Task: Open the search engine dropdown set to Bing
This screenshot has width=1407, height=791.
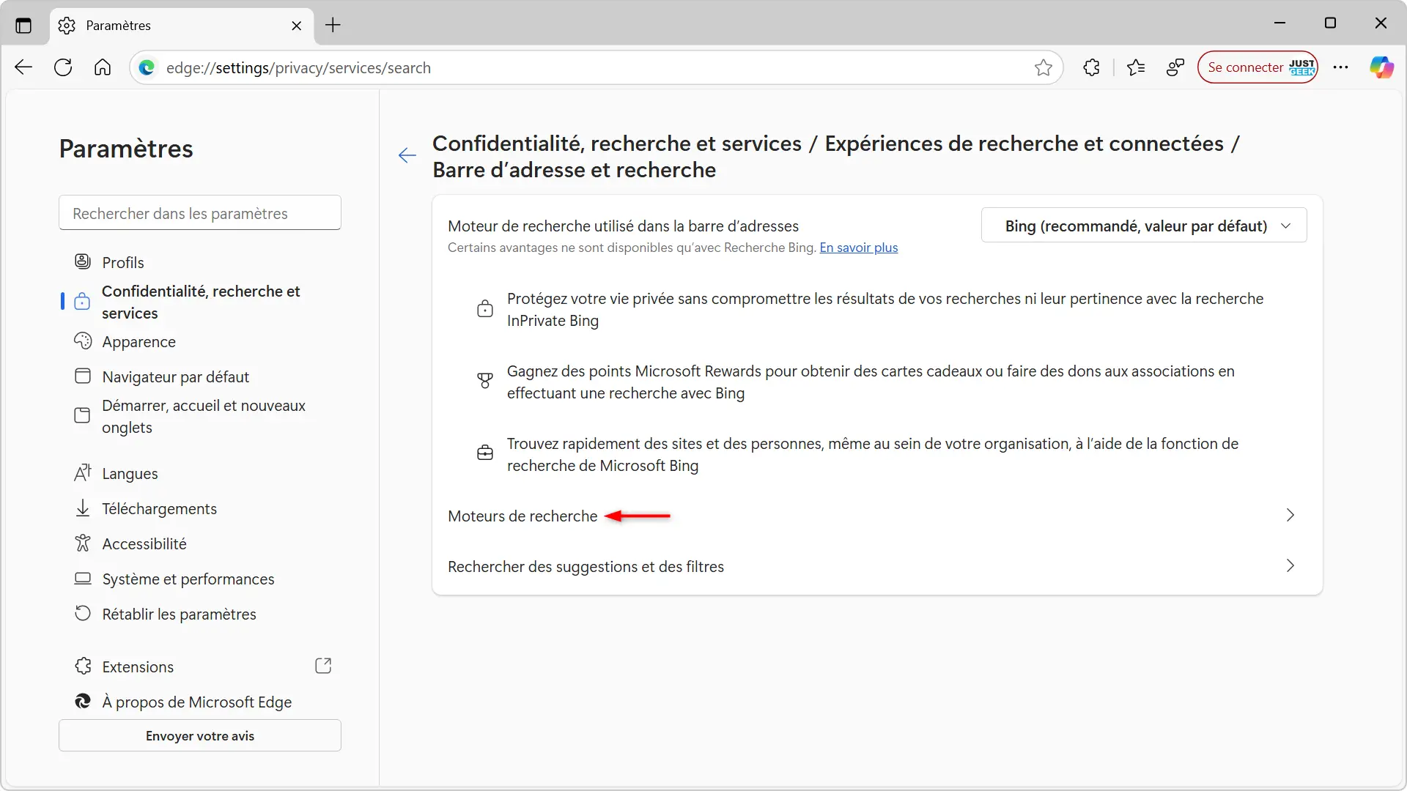Action: [1143, 226]
